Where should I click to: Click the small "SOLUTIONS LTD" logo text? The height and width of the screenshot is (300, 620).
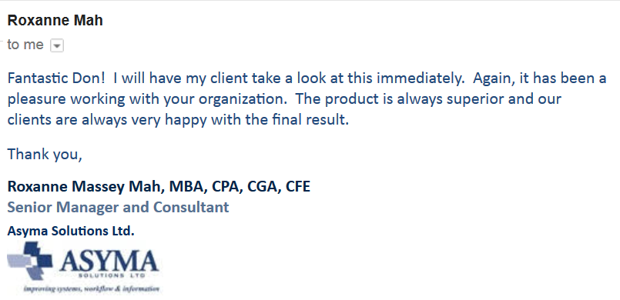[112, 275]
